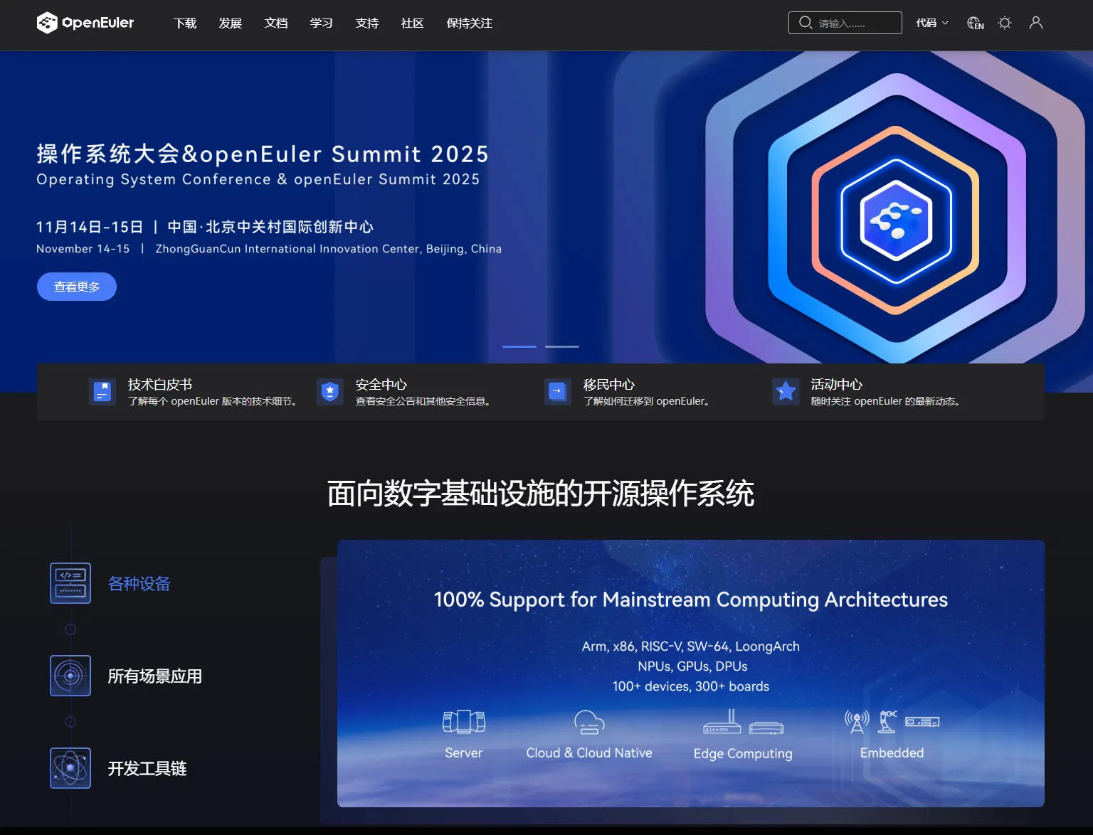Select the 所有场景应用 tab
This screenshot has height=835, width=1093.
(x=155, y=676)
